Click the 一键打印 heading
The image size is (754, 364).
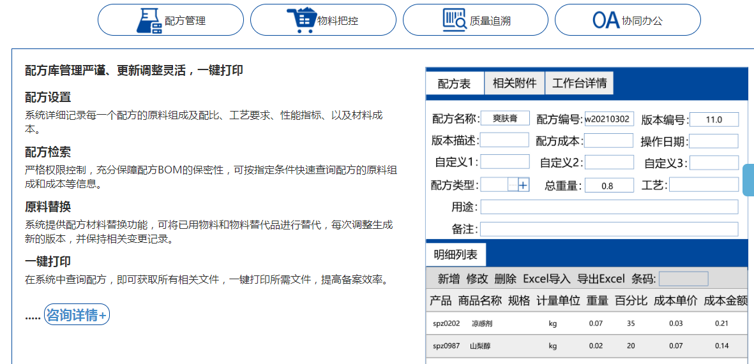pyautogui.click(x=48, y=262)
